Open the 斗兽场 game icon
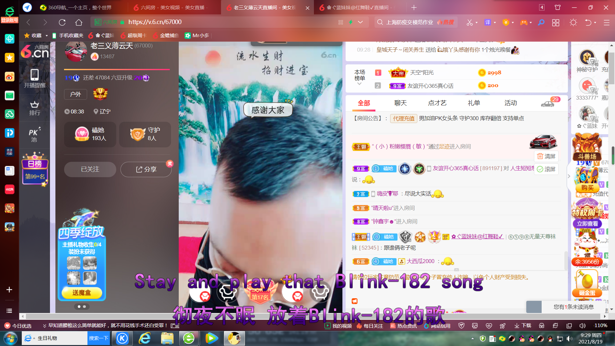 pyautogui.click(x=587, y=147)
